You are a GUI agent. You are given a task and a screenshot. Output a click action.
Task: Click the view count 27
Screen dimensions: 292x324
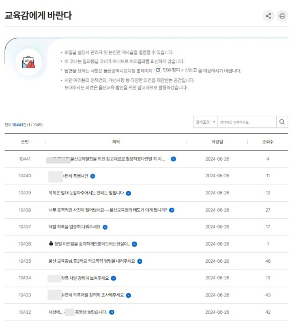tap(268, 210)
